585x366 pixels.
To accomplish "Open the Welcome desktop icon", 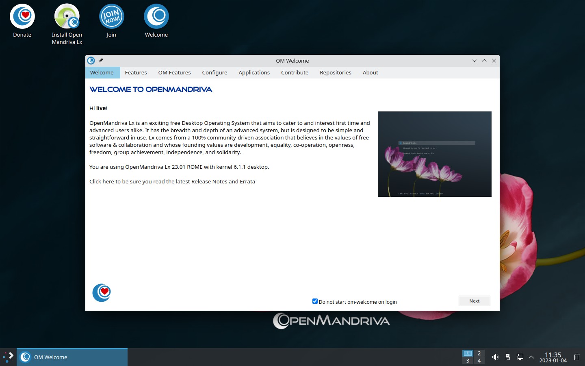I will click(156, 21).
